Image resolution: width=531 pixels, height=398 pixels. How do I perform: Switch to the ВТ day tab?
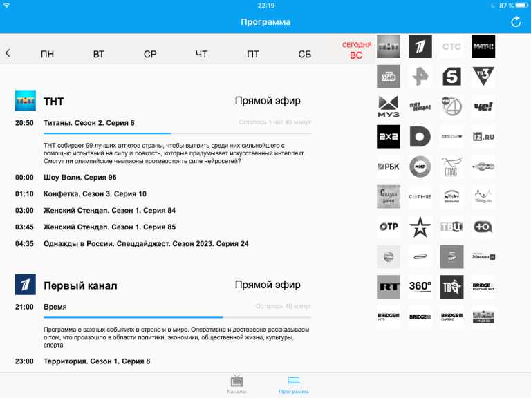tap(99, 54)
